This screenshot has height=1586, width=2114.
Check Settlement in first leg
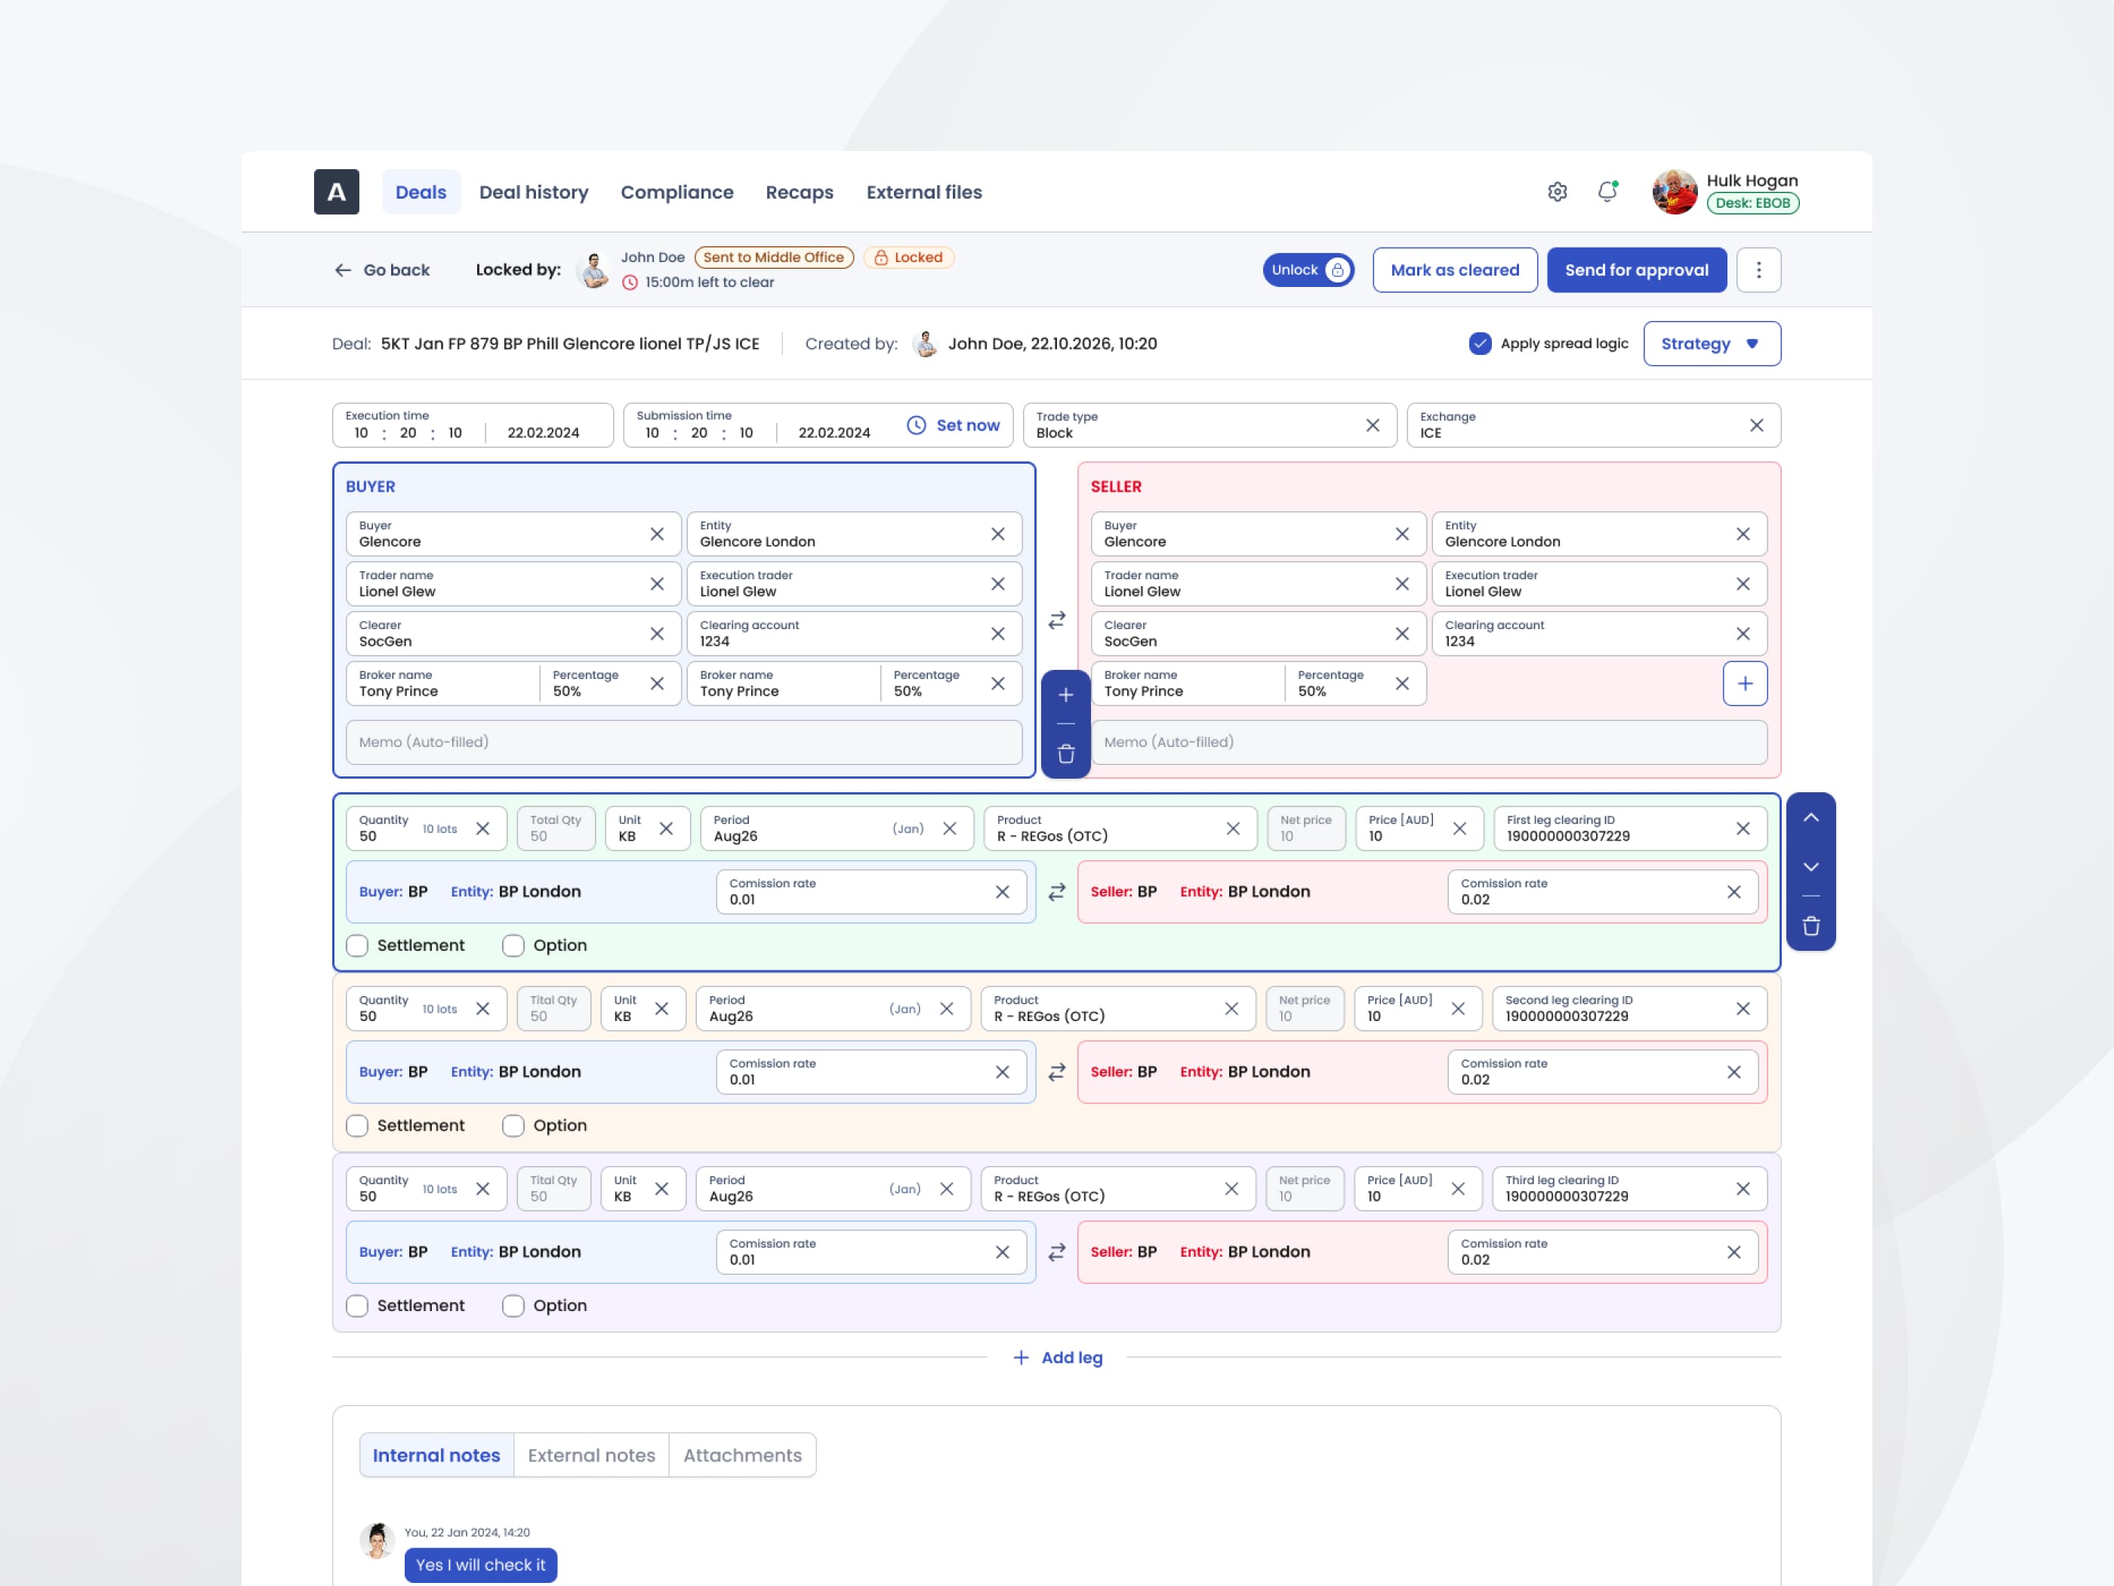click(357, 946)
